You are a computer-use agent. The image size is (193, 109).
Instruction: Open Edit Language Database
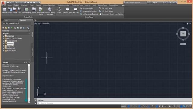(89, 14)
